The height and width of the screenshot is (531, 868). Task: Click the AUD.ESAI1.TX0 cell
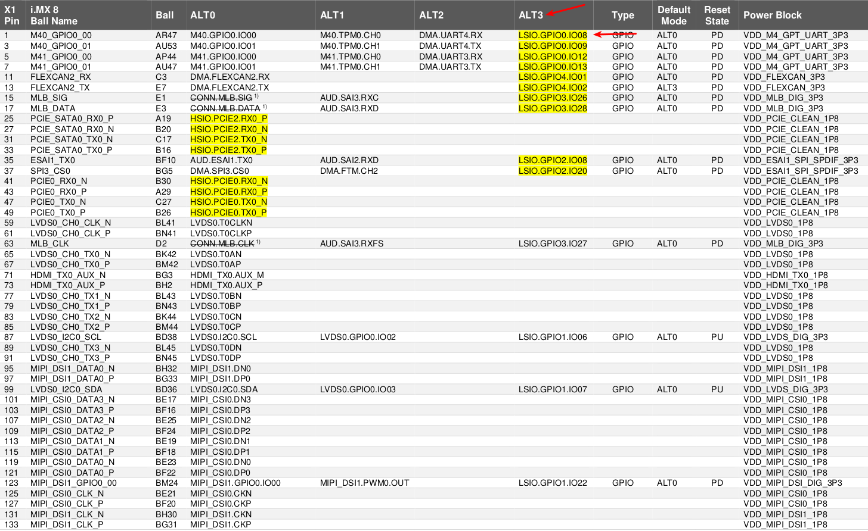tap(221, 160)
